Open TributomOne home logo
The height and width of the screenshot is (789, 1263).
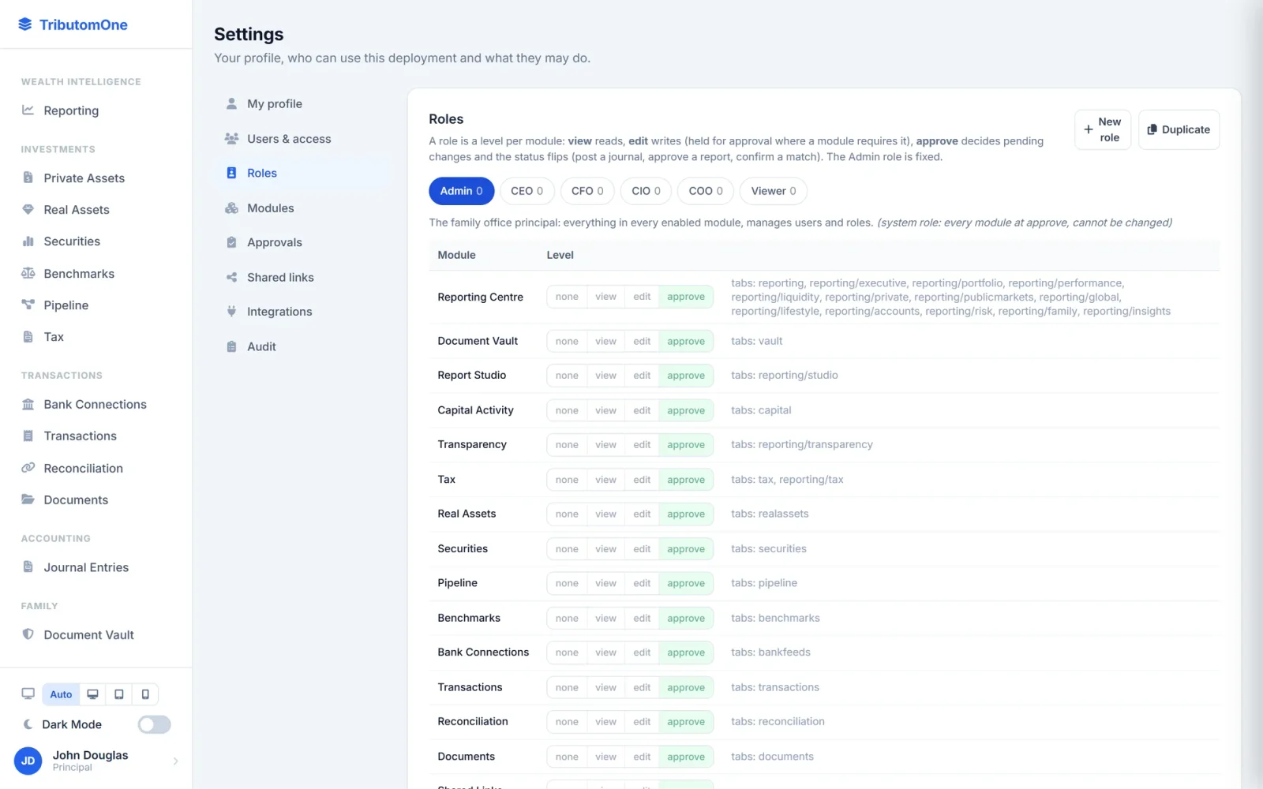click(73, 24)
